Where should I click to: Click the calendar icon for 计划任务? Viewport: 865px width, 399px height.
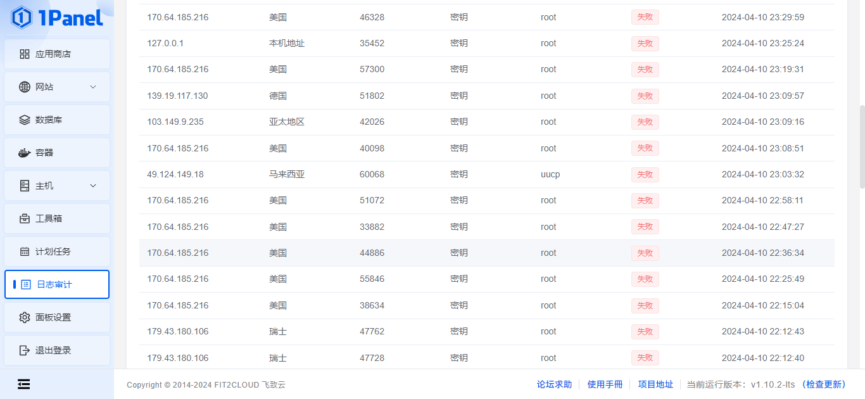tap(25, 251)
